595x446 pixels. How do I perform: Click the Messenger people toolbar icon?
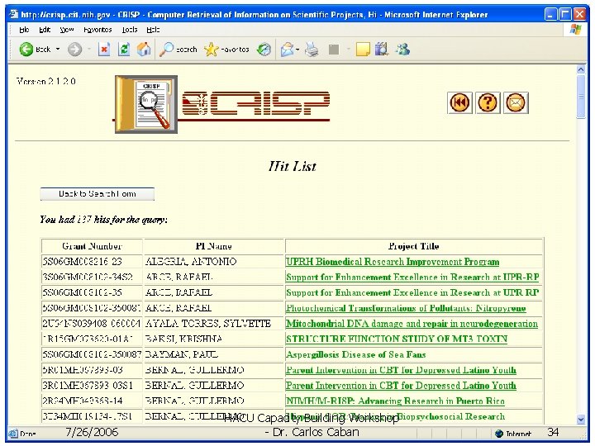tap(402, 50)
